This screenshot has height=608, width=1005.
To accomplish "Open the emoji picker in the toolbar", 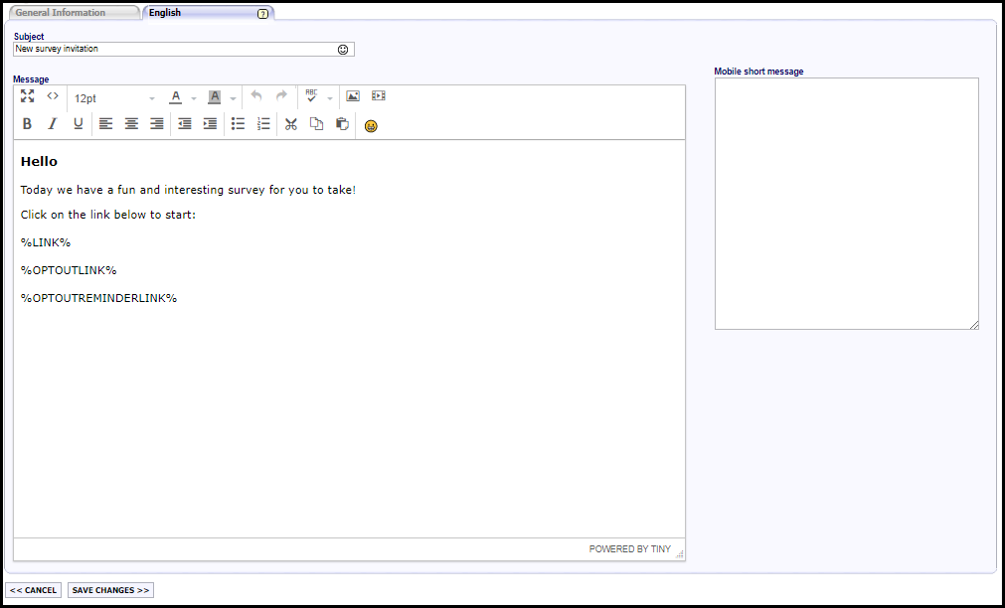I will point(371,125).
